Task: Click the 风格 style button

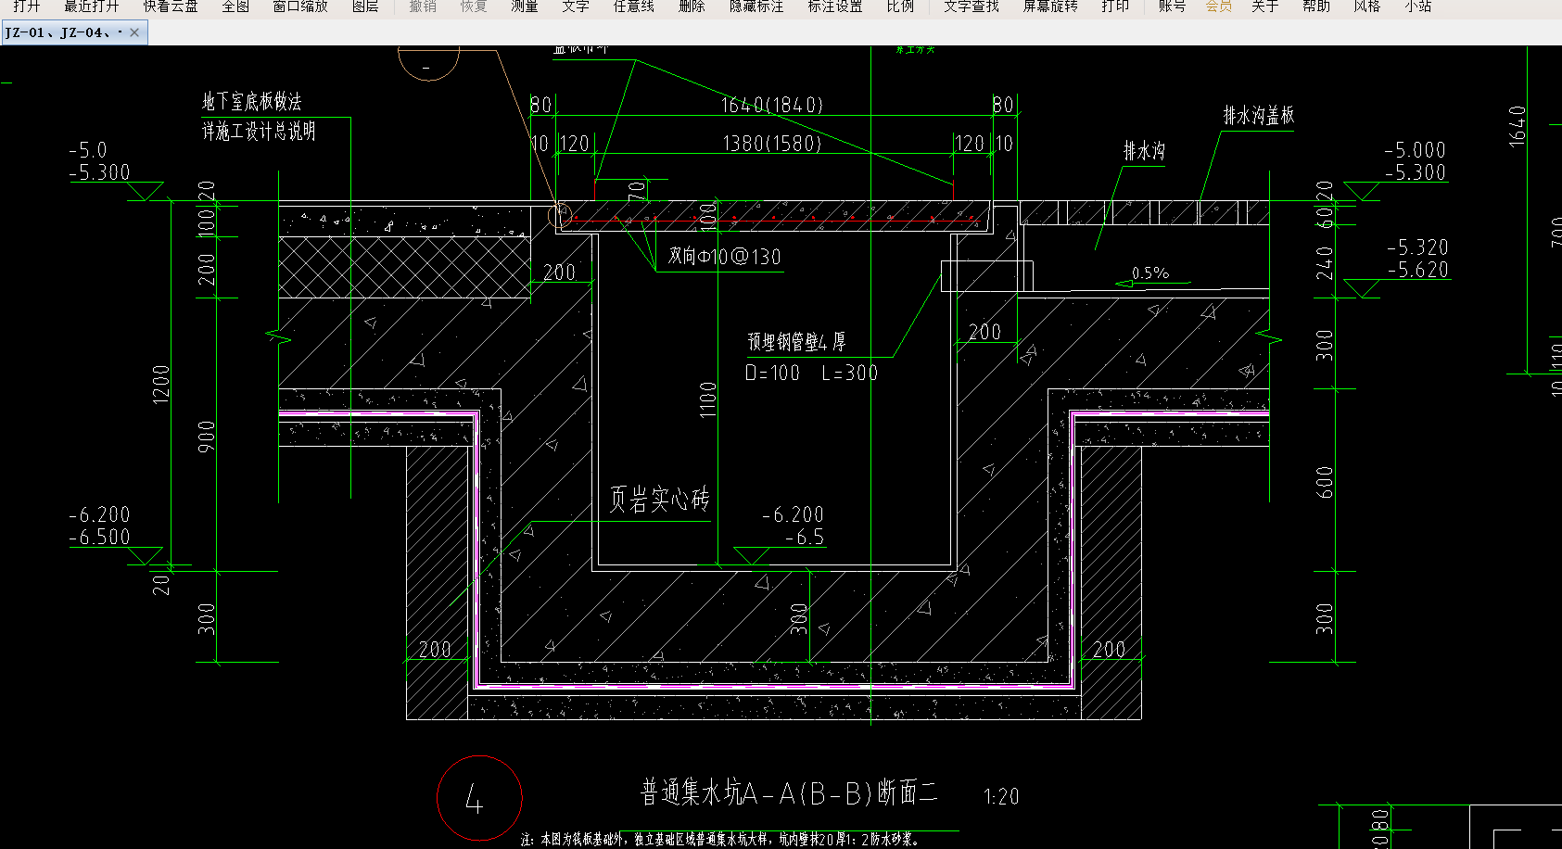Action: click(1366, 6)
